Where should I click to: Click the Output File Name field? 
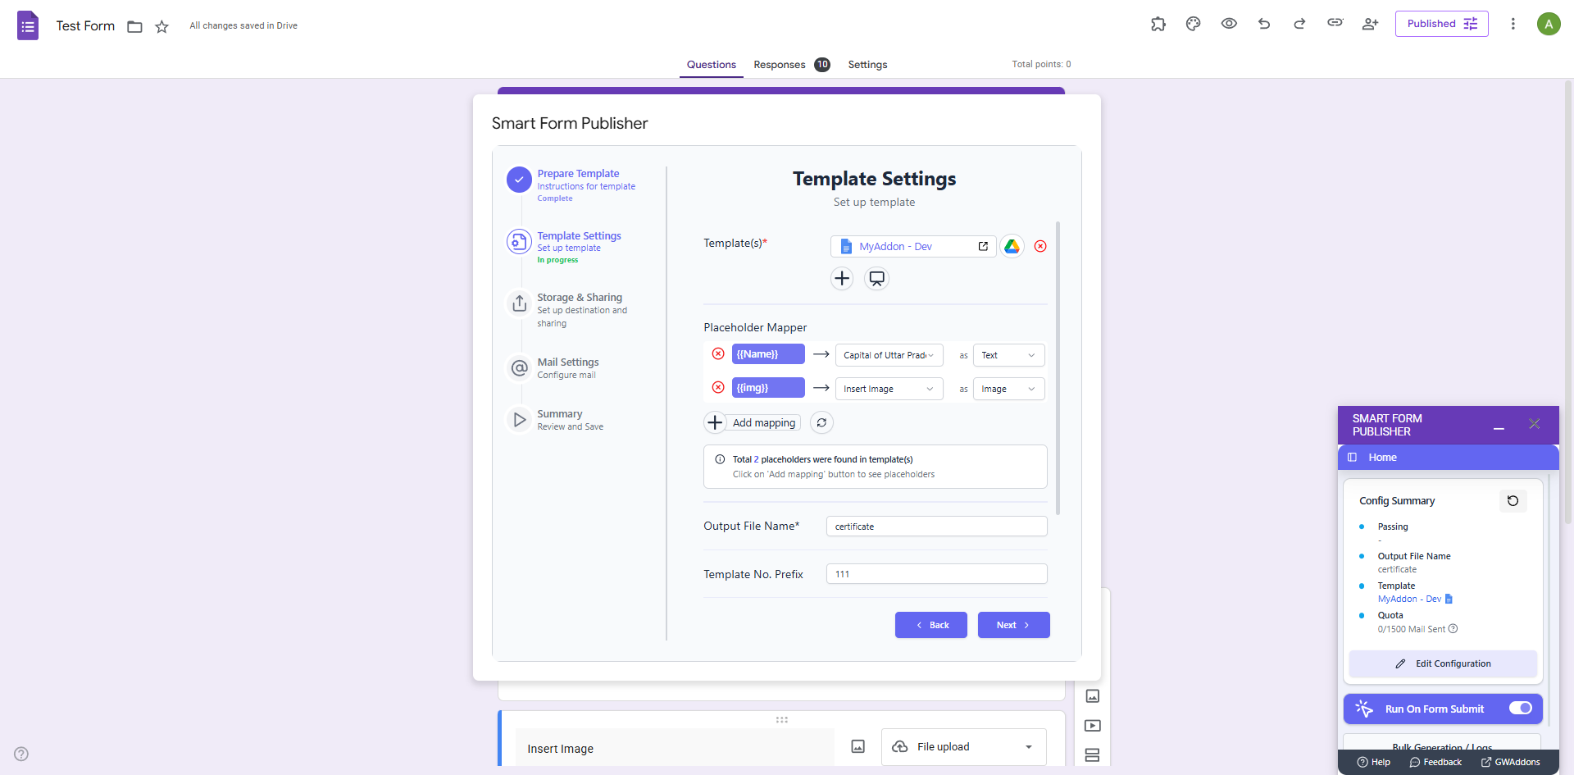936,527
